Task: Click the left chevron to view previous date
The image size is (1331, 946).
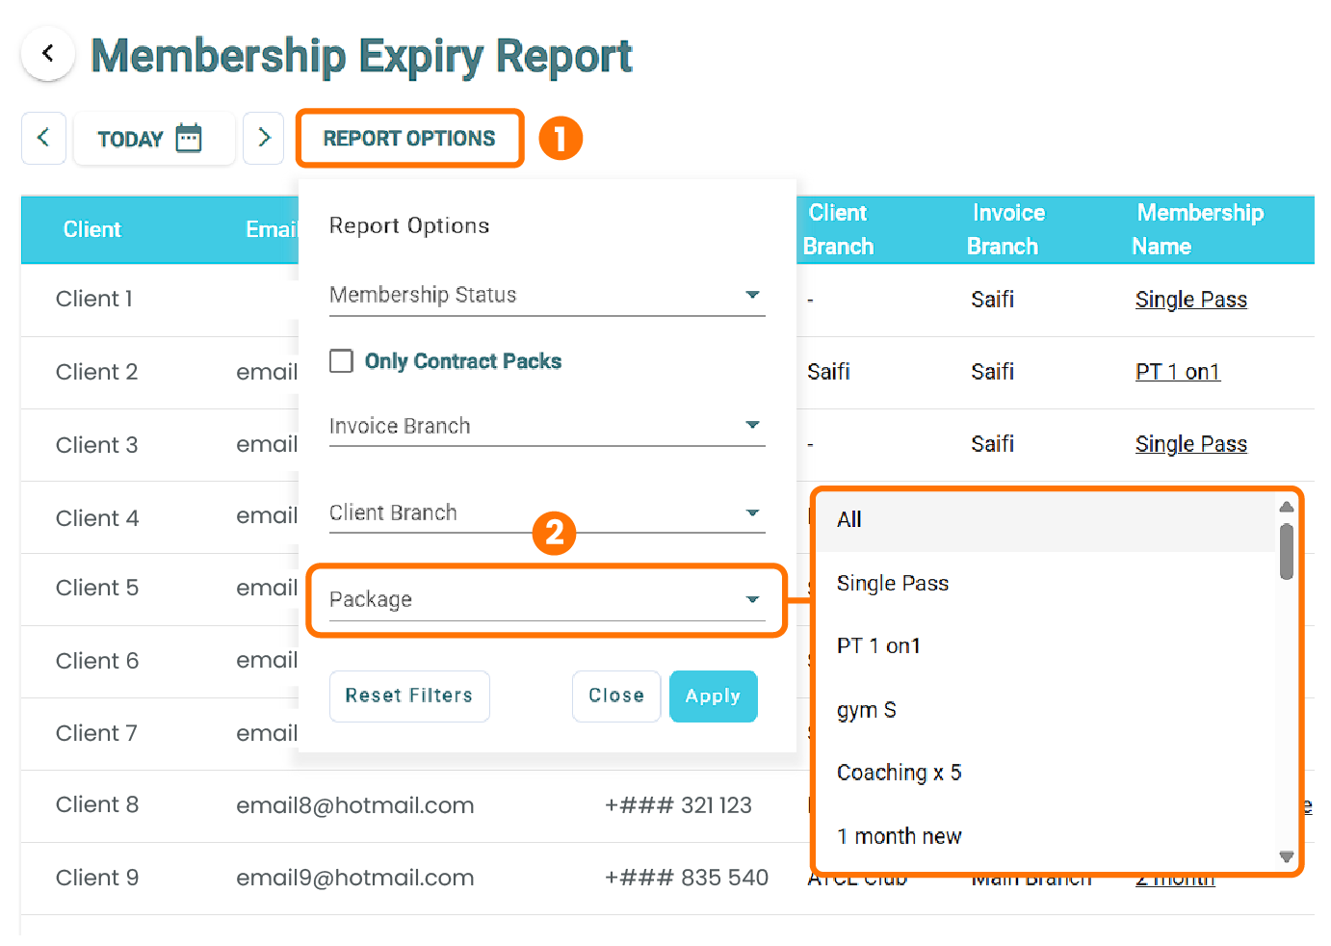Action: coord(43,138)
